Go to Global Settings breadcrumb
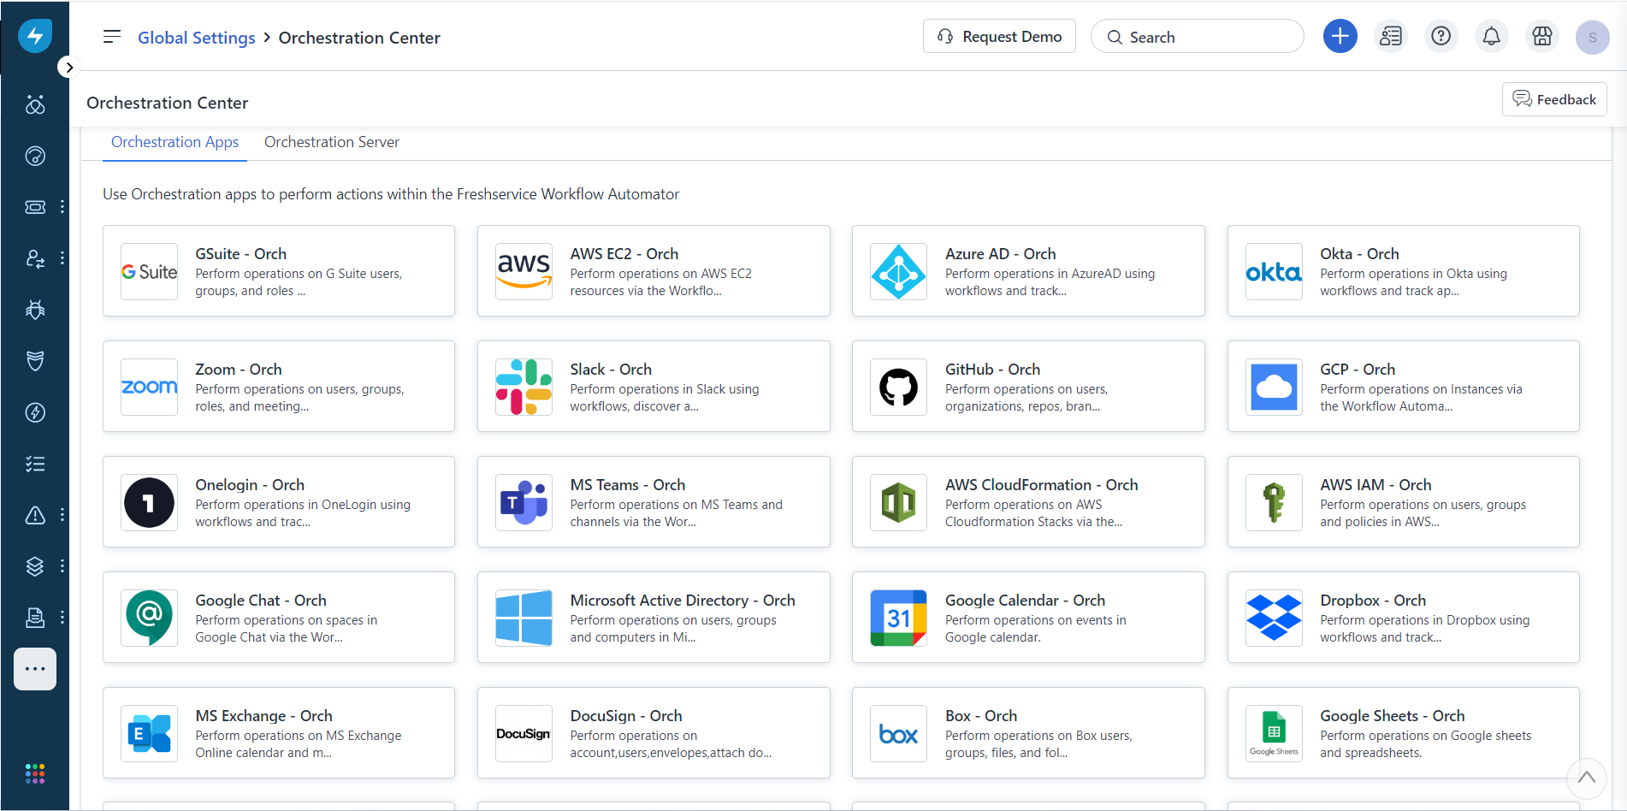The width and height of the screenshot is (1627, 811). pos(197,38)
